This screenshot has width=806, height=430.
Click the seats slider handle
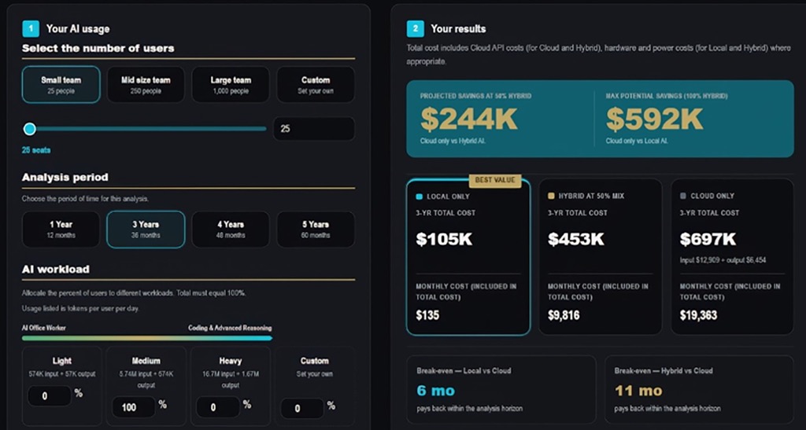pos(30,129)
